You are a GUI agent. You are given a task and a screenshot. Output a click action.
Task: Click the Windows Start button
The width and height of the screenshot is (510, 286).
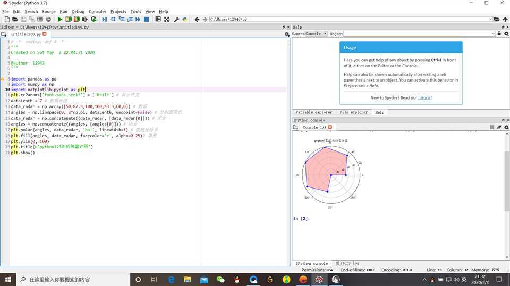[8, 279]
